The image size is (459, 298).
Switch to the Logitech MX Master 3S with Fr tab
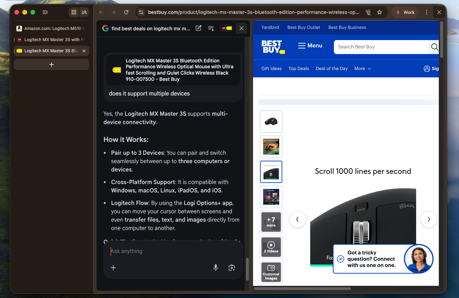click(52, 40)
